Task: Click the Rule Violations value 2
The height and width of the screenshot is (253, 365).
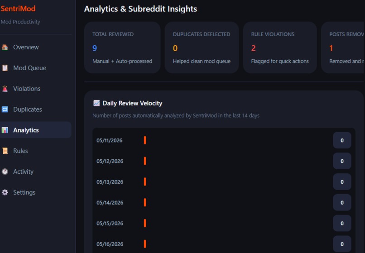Action: click(254, 48)
